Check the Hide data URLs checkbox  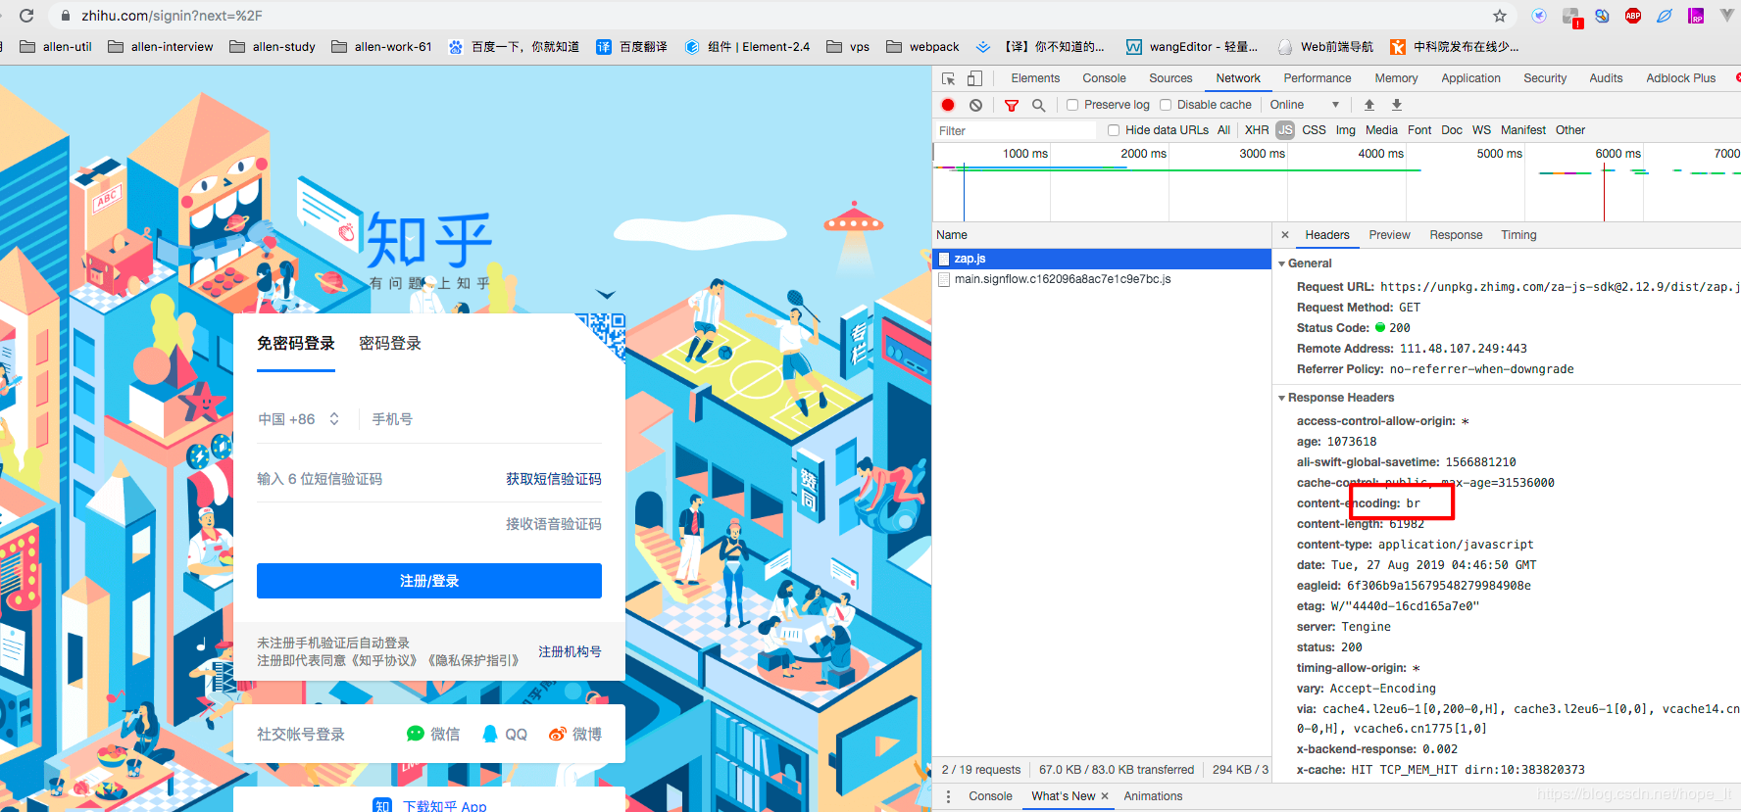coord(1114,130)
